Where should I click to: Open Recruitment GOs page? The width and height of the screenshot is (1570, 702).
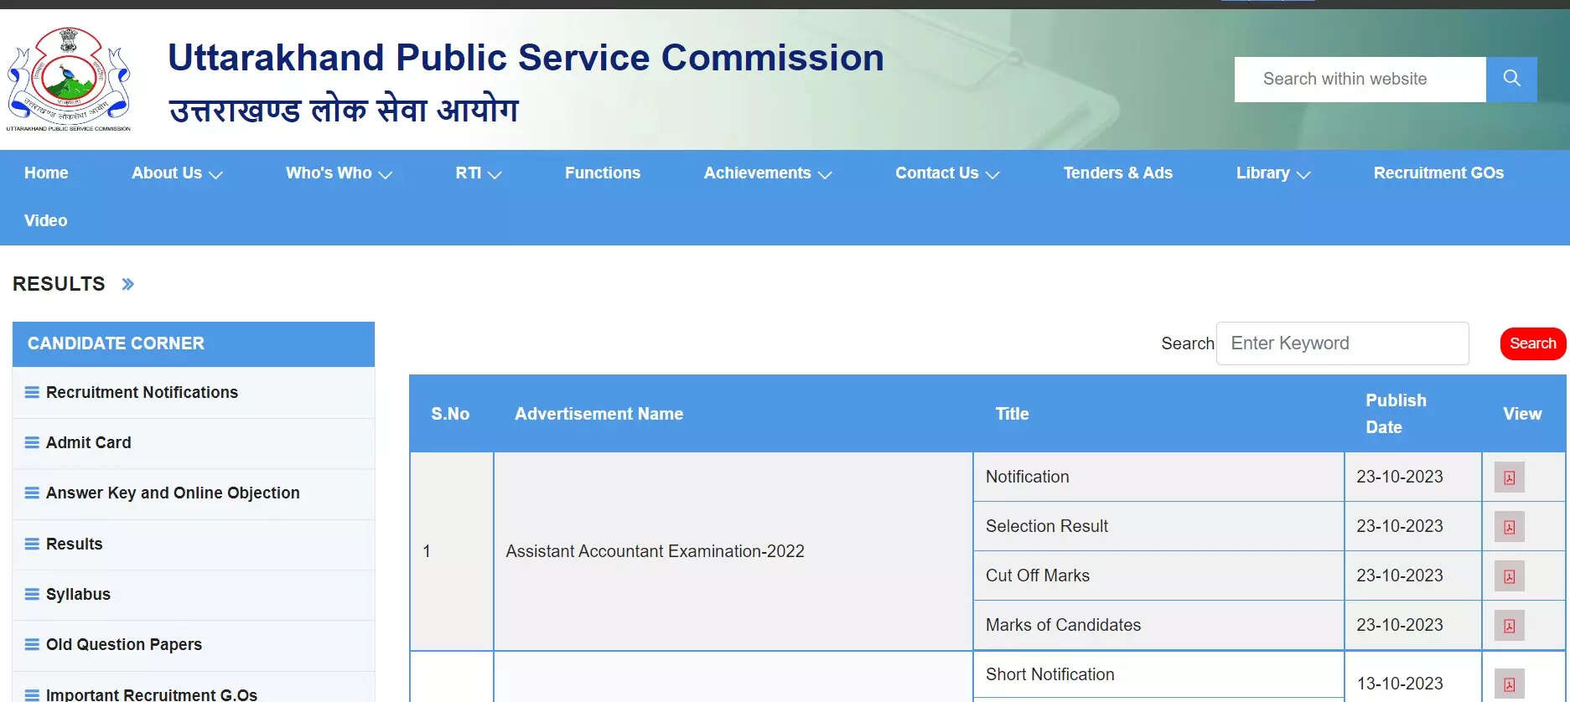point(1438,173)
